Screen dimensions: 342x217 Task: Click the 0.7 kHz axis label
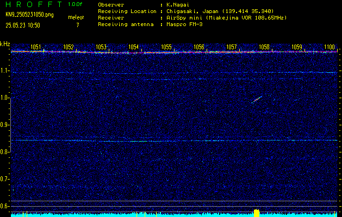[4, 179]
